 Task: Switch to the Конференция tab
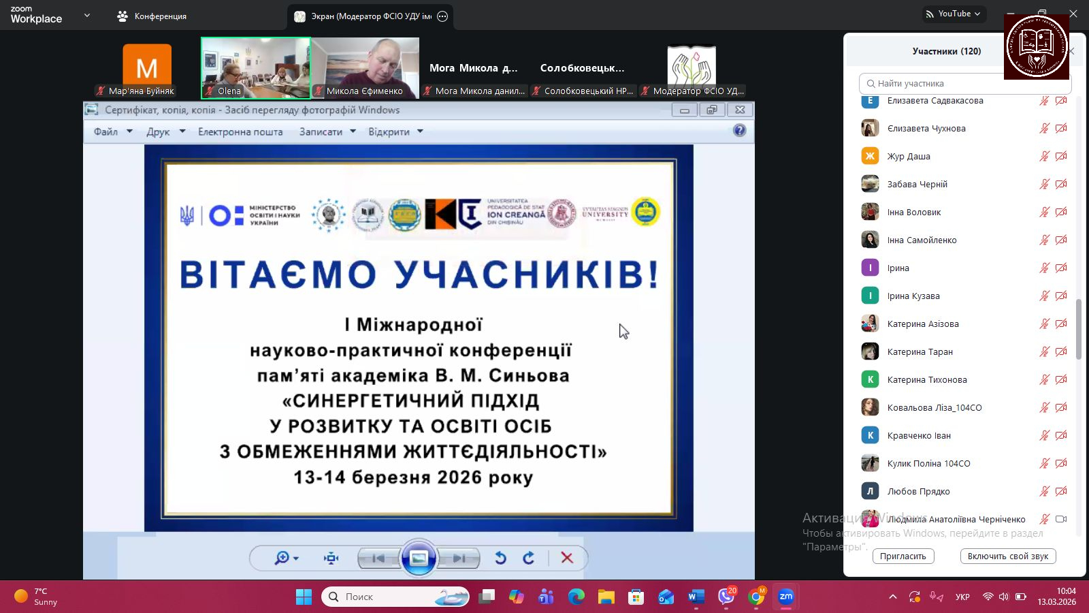152,16
